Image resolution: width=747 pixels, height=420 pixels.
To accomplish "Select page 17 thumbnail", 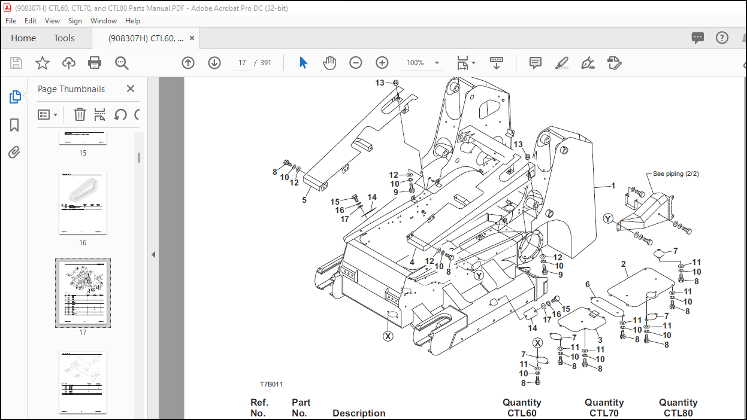I will pyautogui.click(x=83, y=293).
